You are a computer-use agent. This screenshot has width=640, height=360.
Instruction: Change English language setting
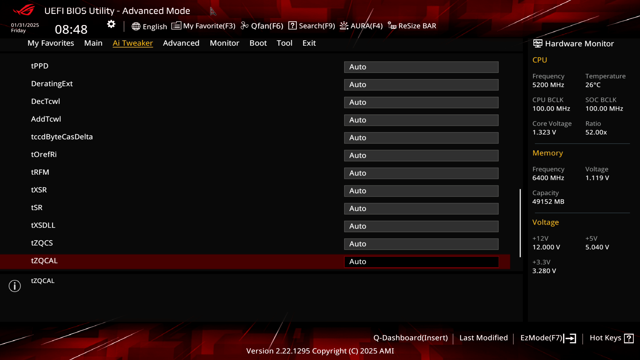149,25
